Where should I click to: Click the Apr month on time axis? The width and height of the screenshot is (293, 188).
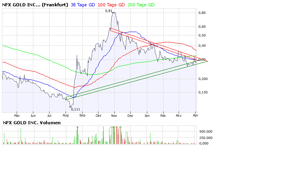[195, 117]
